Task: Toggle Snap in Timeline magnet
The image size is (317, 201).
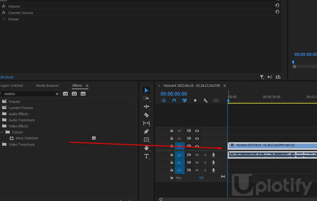Action: 174,101
